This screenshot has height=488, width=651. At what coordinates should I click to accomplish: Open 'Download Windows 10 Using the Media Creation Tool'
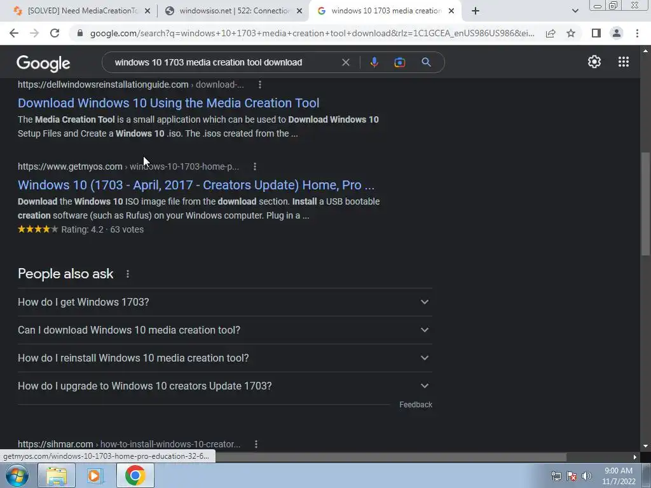pos(168,103)
